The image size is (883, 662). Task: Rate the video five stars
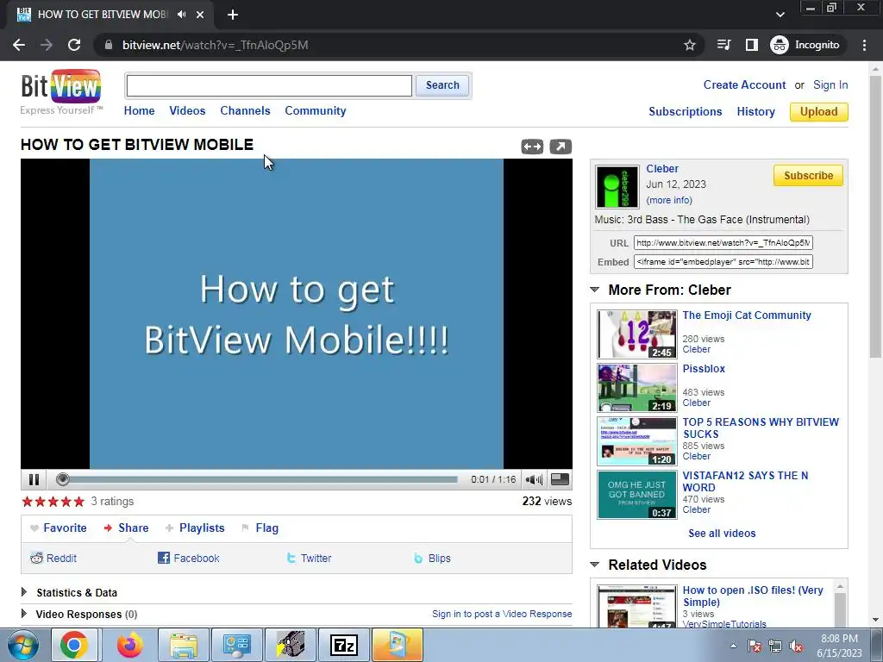[x=78, y=502]
